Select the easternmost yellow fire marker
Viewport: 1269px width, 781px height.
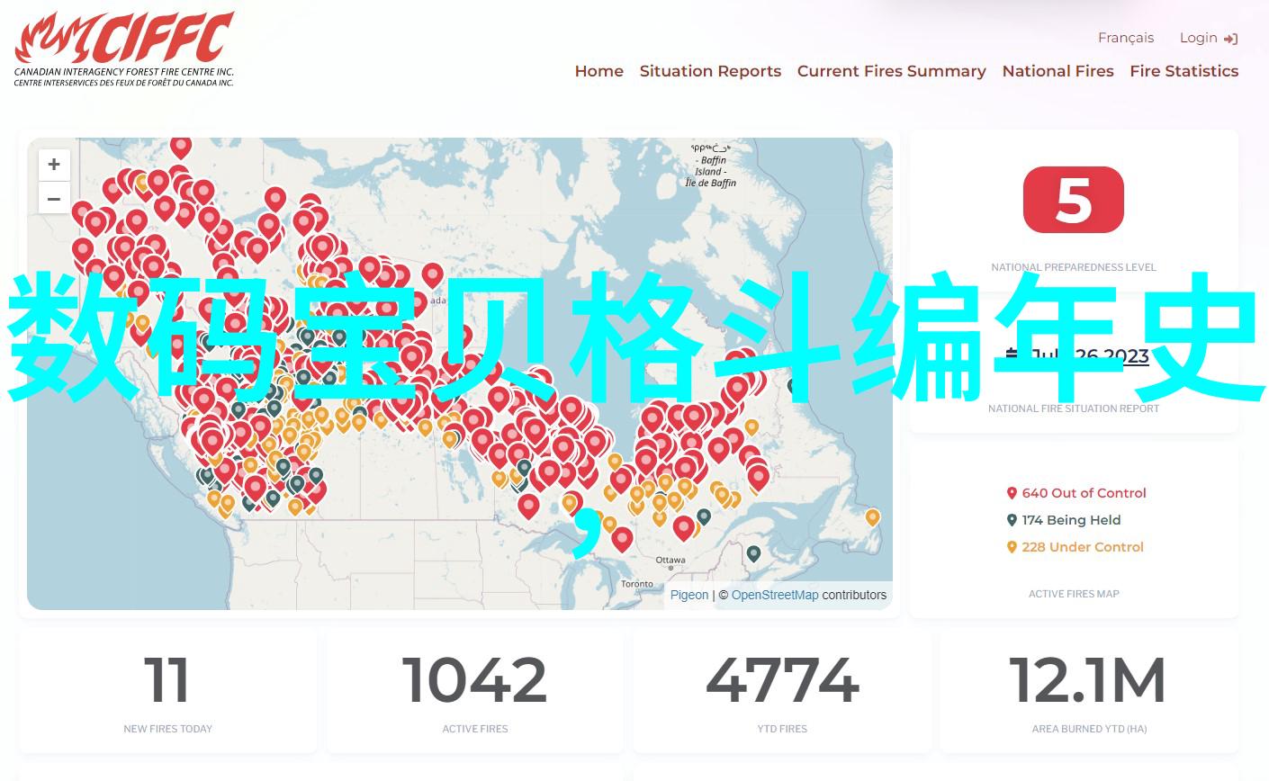pos(872,516)
